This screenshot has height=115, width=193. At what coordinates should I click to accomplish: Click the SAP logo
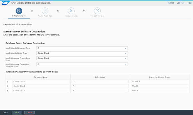coord(6,3)
